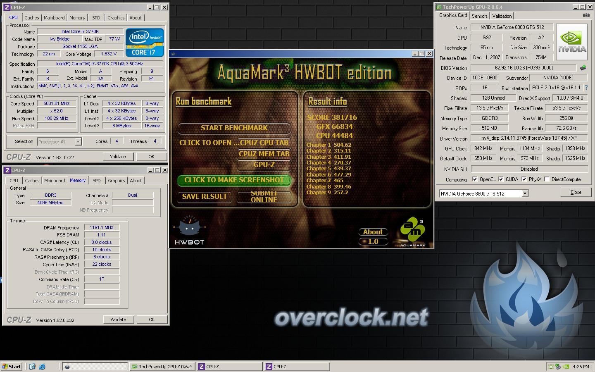This screenshot has width=595, height=372.
Task: Click Validate in top CPU-Z window
Action: click(118, 157)
